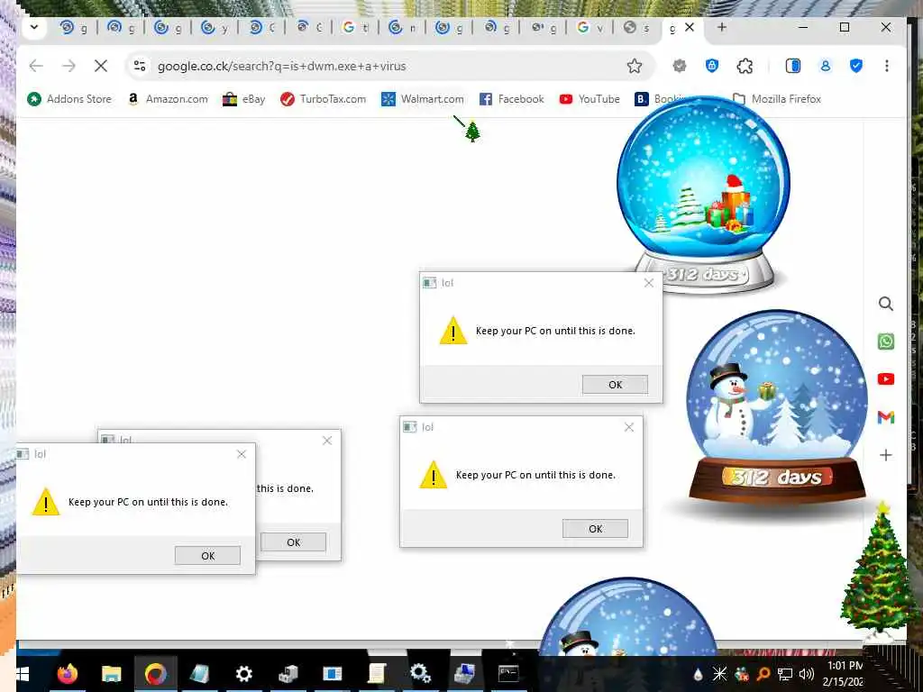
Task: Open the eBay bookmark
Action: [243, 99]
